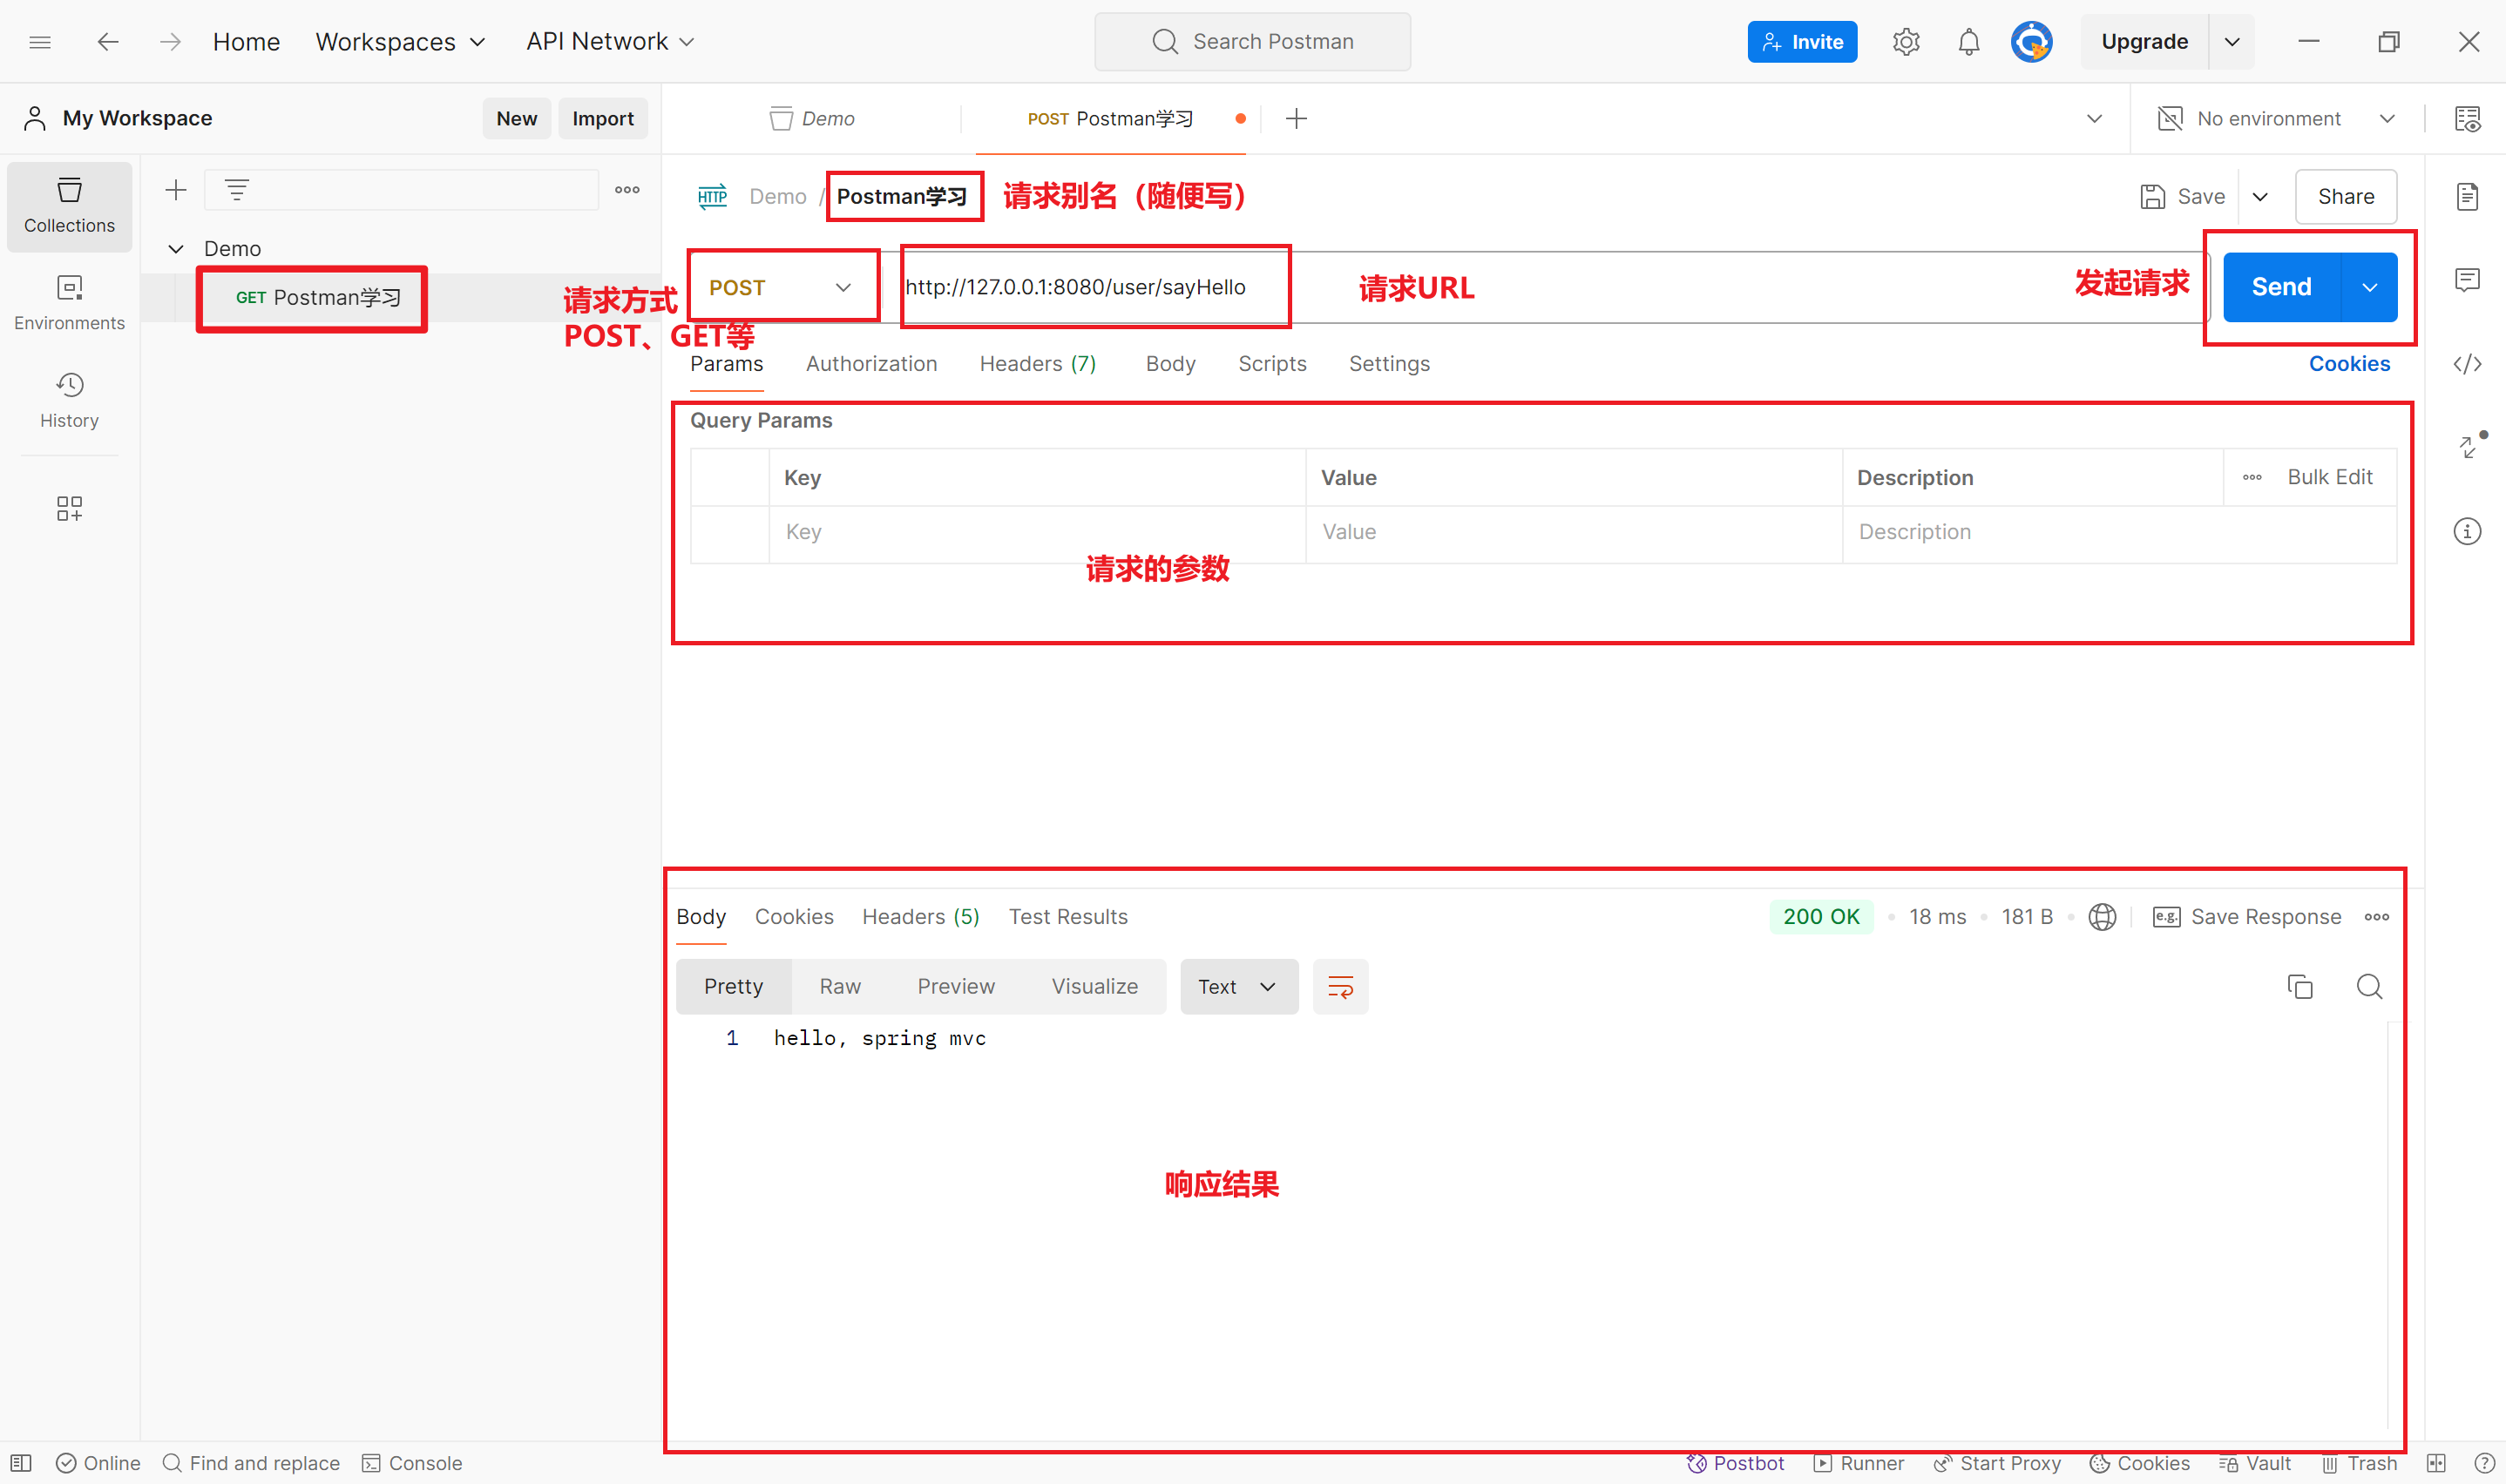Open the API Network dropdown

tap(610, 42)
